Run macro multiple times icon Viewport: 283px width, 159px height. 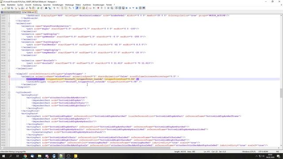(108, 8)
